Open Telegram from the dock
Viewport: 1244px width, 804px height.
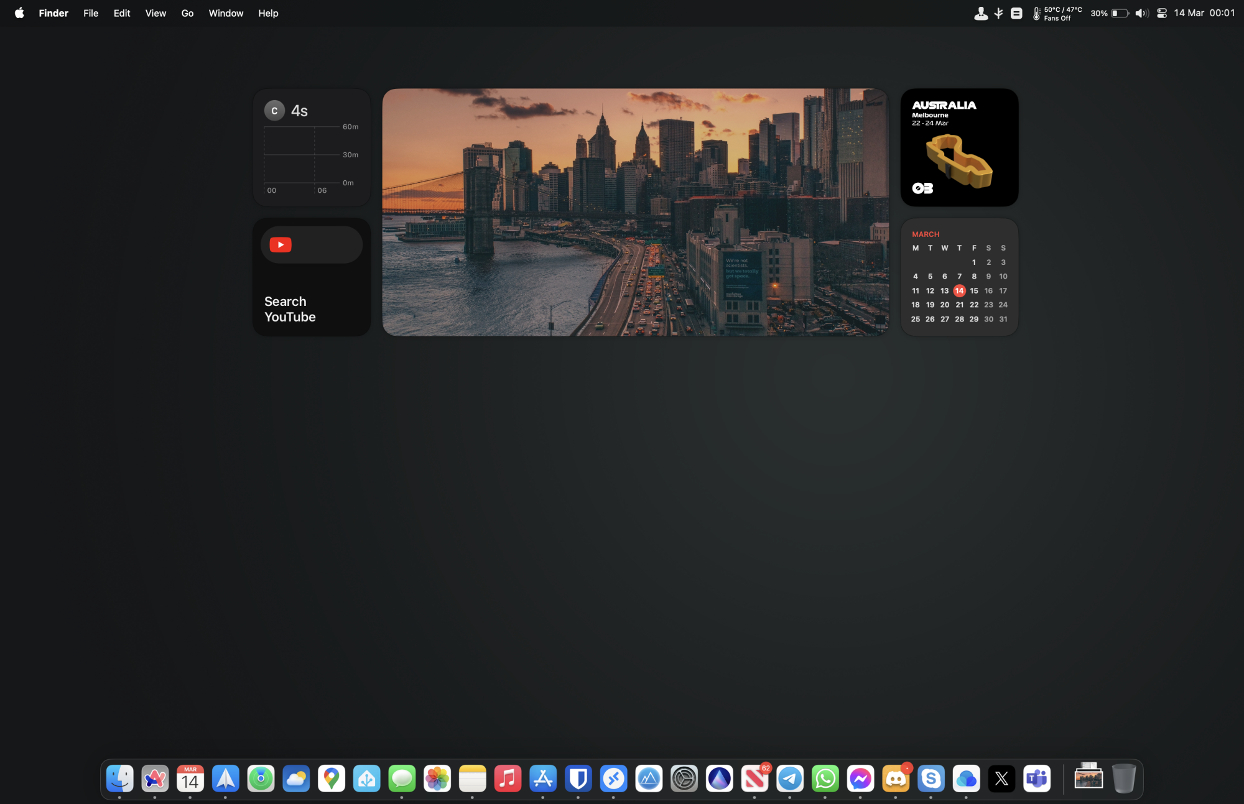[x=790, y=779]
